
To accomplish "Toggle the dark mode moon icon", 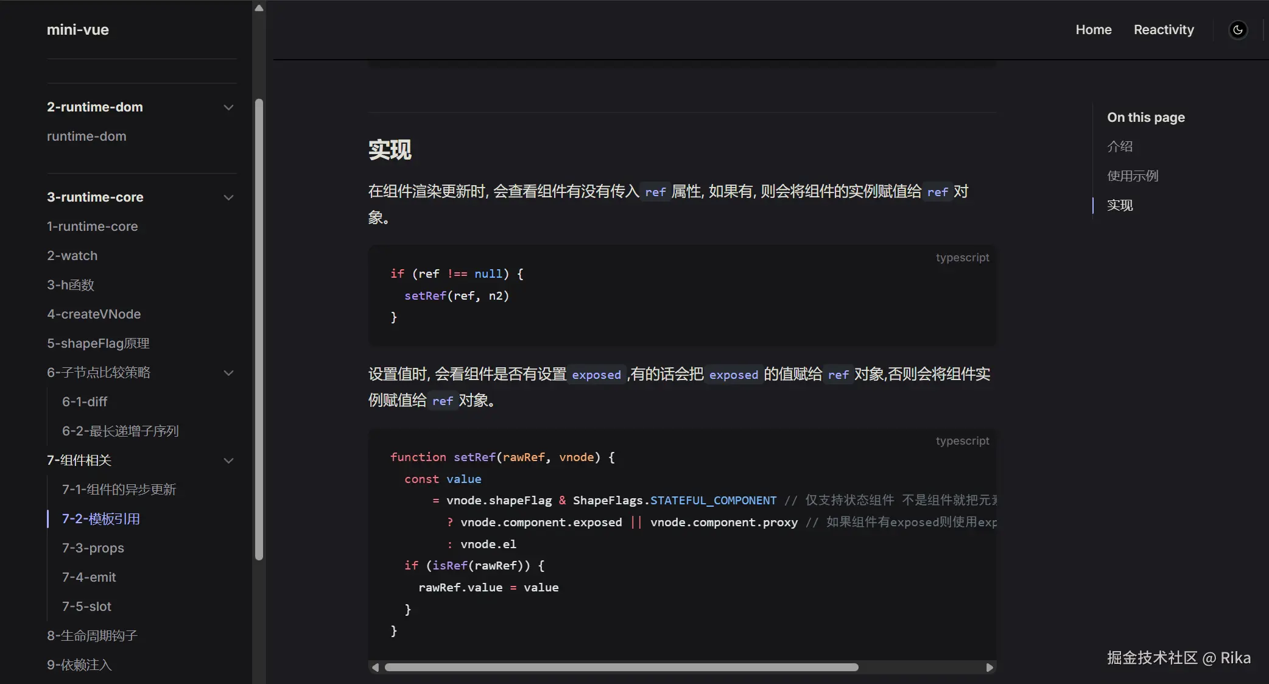I will 1238,30.
